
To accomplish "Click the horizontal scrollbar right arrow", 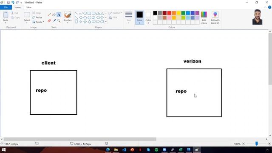I will click(x=266, y=139).
